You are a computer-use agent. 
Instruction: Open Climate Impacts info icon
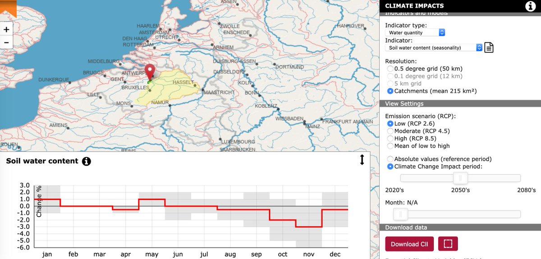tap(530, 6)
